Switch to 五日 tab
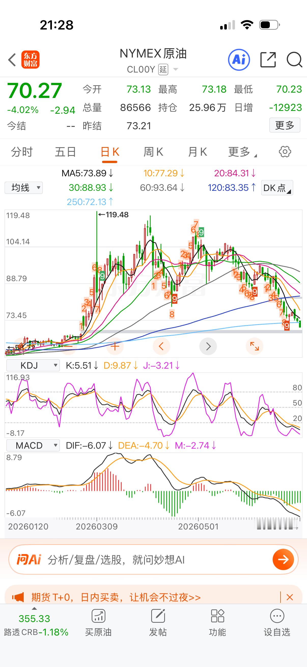This screenshot has width=307, height=667. 65,152
